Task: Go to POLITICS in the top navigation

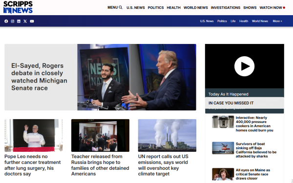Action: point(156,8)
